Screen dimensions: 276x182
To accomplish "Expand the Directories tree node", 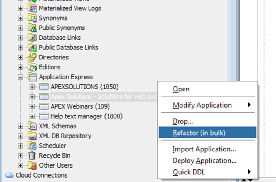I will point(20,58).
